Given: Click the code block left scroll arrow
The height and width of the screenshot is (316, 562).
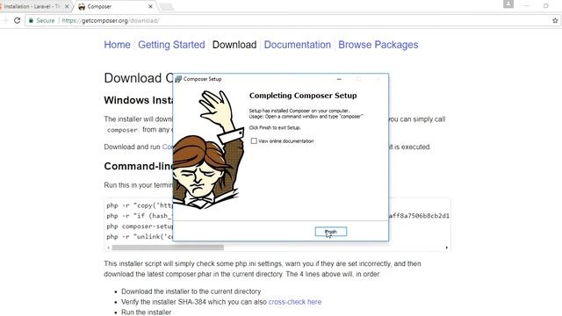Looking at the screenshot, I should click(108, 248).
